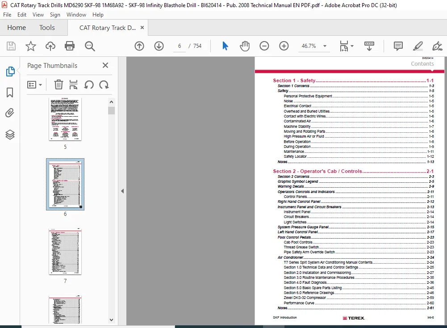Click Section 2 - Operator's Cab / Controls link
Image resolution: width=447 pixels, height=328 pixels.
pyautogui.click(x=353, y=171)
